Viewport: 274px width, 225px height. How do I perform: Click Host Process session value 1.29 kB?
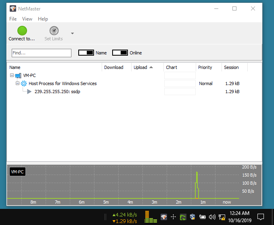[x=232, y=83]
